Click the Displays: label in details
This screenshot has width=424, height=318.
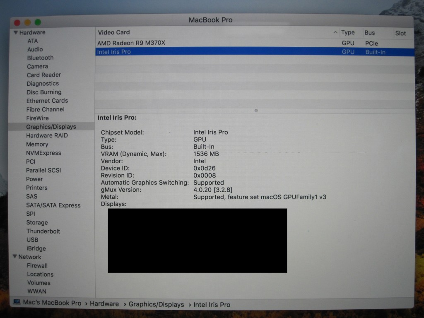point(113,204)
